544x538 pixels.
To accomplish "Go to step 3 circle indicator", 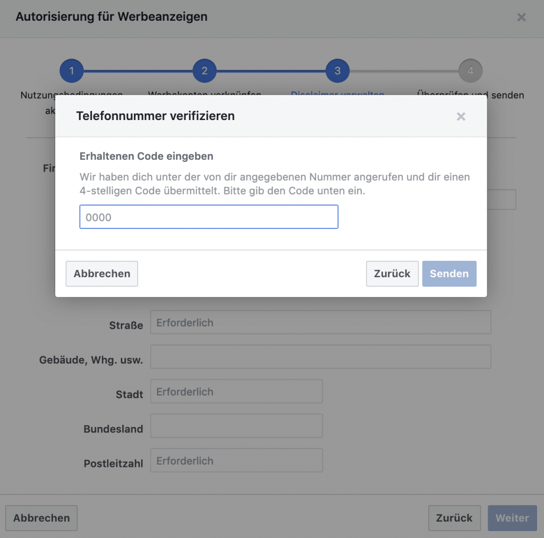I will tap(337, 71).
